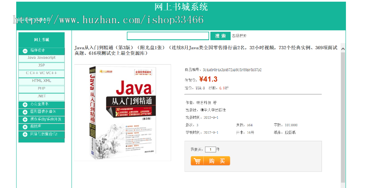Expand the 办公室用书 category plus icon

coord(25,105)
